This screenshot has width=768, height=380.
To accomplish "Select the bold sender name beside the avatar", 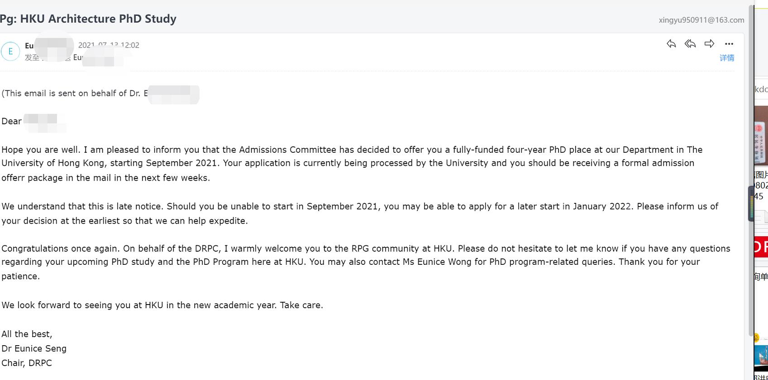I will pyautogui.click(x=29, y=46).
